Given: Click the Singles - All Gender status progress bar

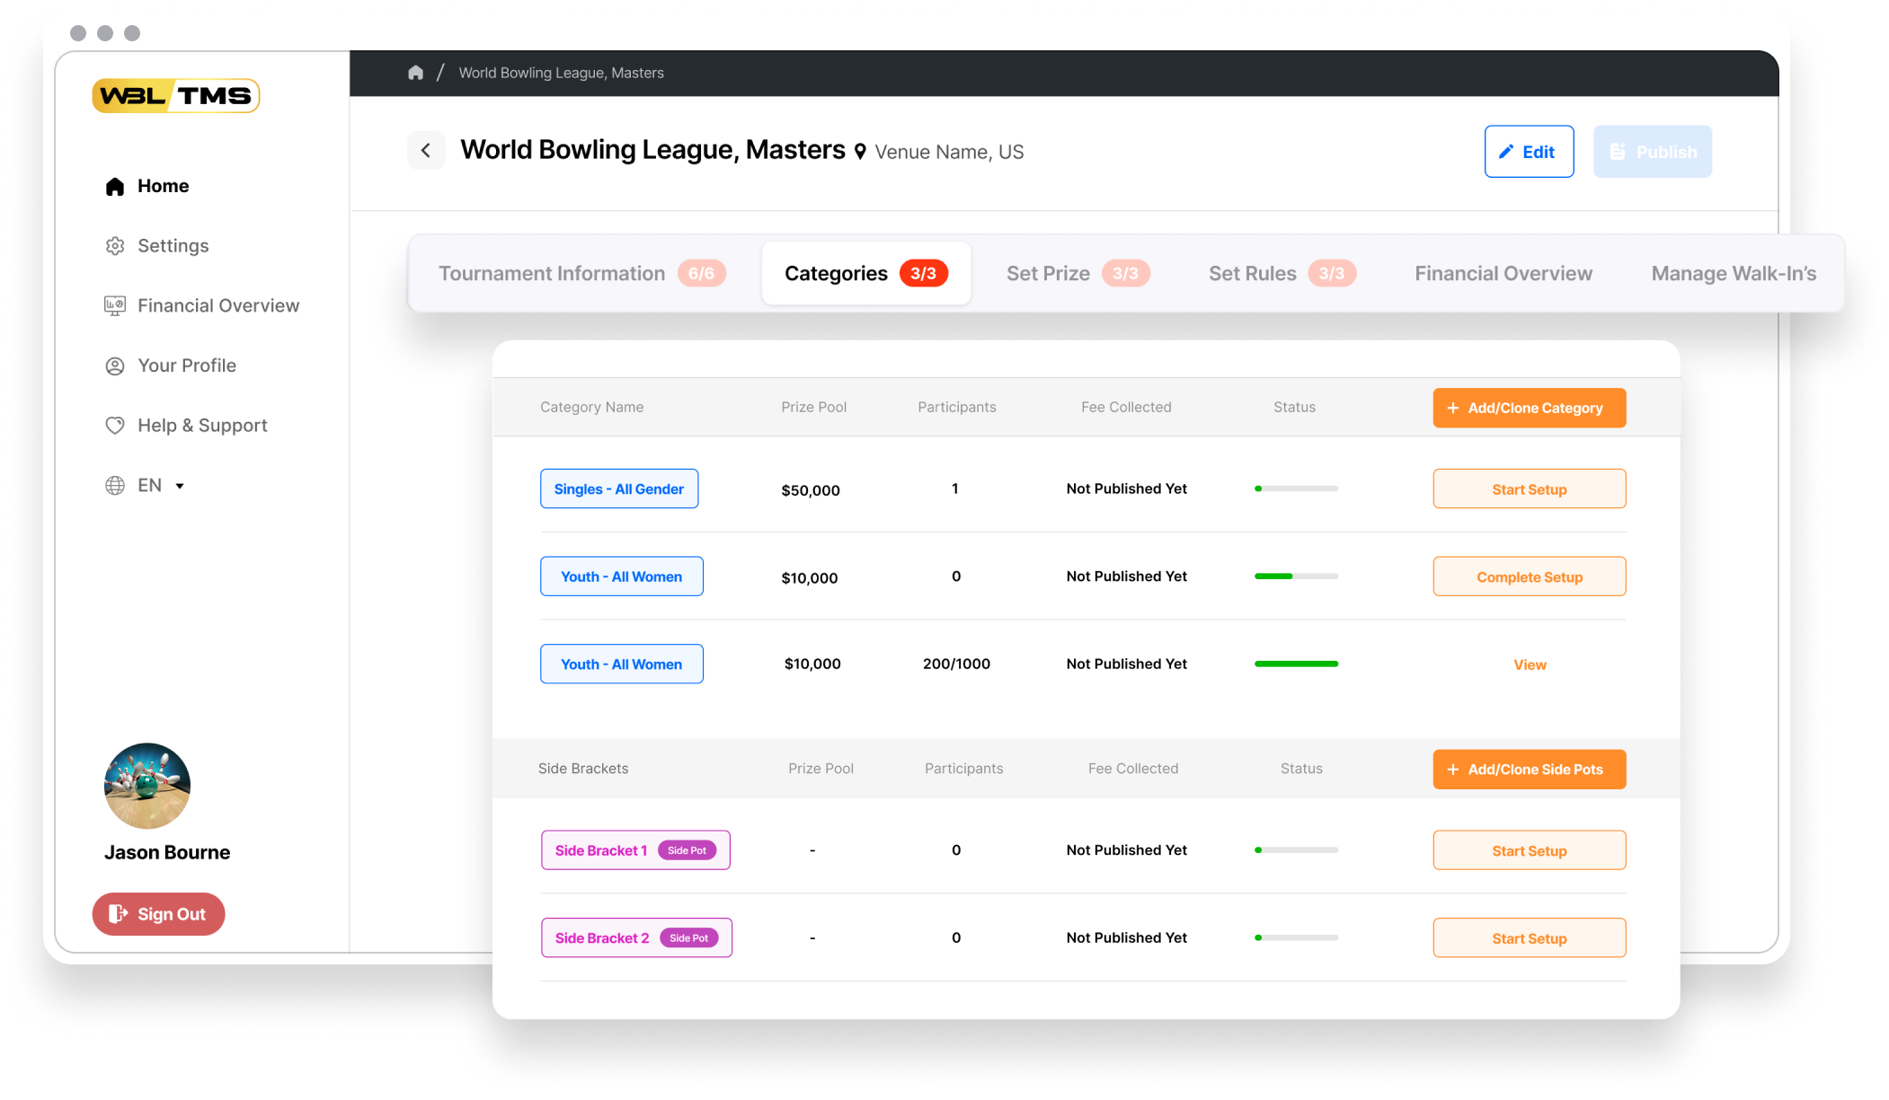Looking at the screenshot, I should click(1296, 488).
